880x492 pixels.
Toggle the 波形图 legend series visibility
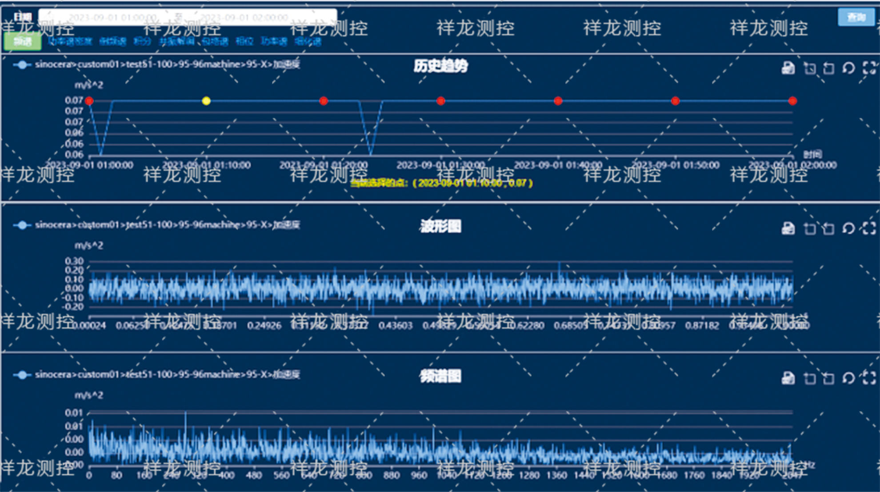22,225
